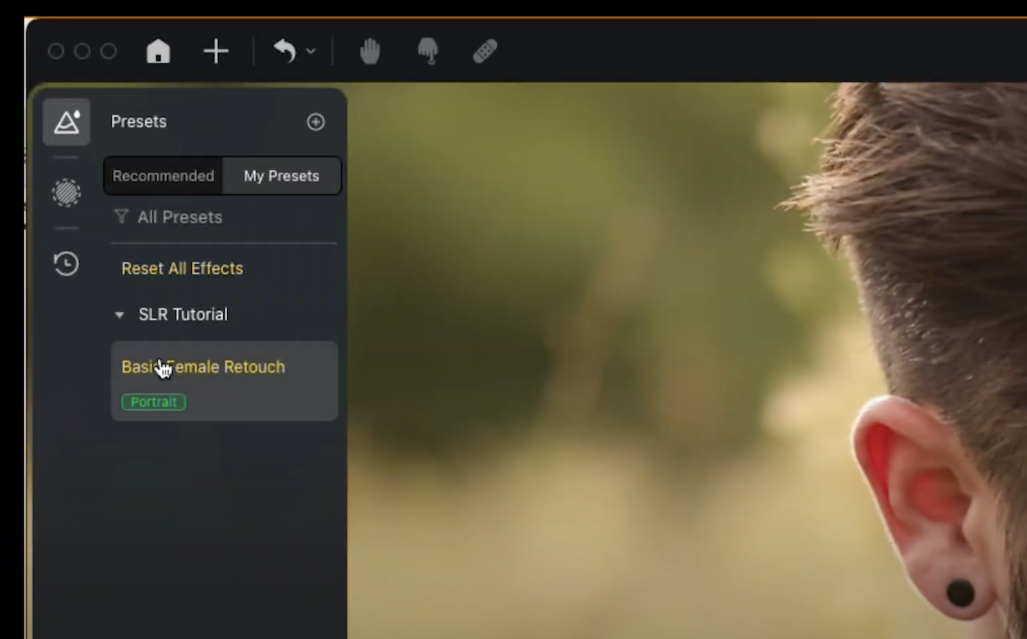This screenshot has height=639, width=1027.
Task: Create a preset using the plus circle icon
Action: point(316,122)
